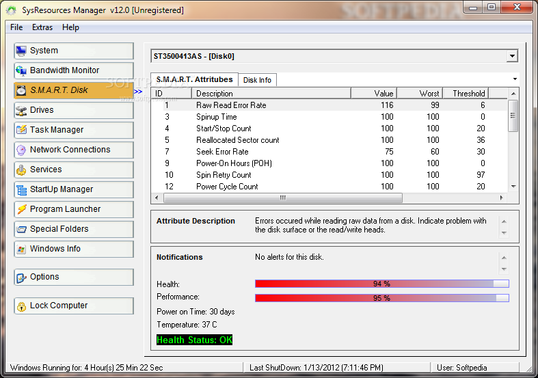Click the Program Launcher lightning icon
Viewport: 538px width, 378px height.
click(21, 209)
